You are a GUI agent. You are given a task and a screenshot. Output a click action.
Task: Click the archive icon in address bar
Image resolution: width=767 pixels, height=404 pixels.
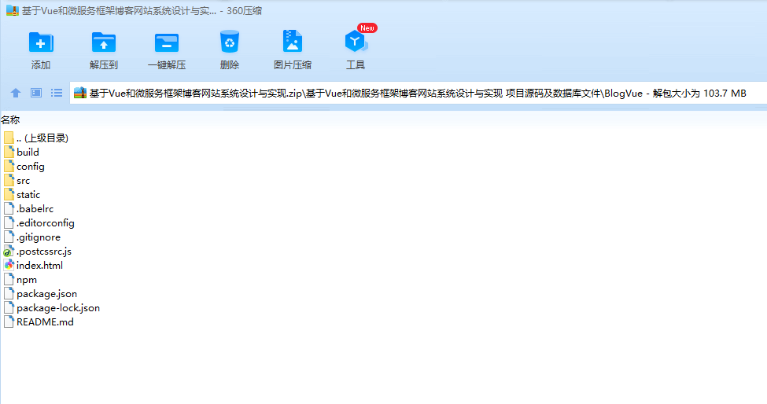[x=80, y=93]
